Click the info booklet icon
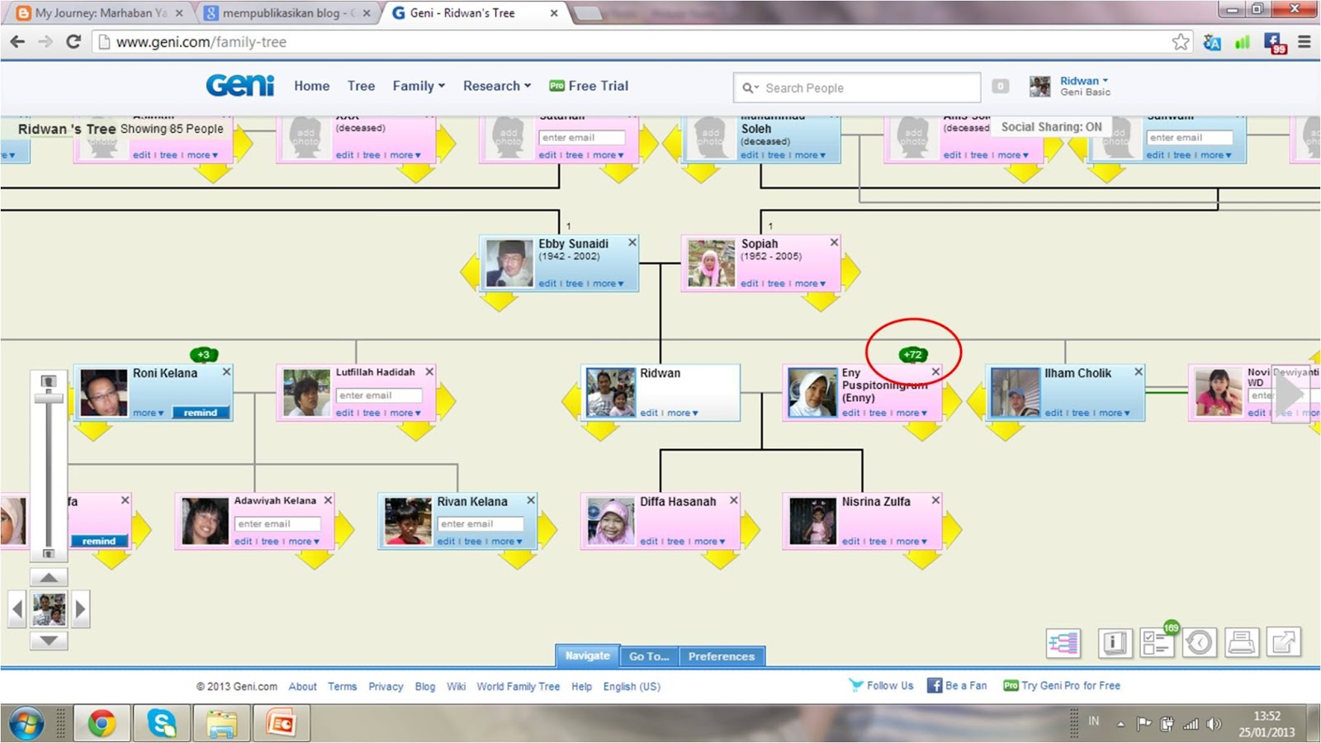 click(x=1115, y=642)
